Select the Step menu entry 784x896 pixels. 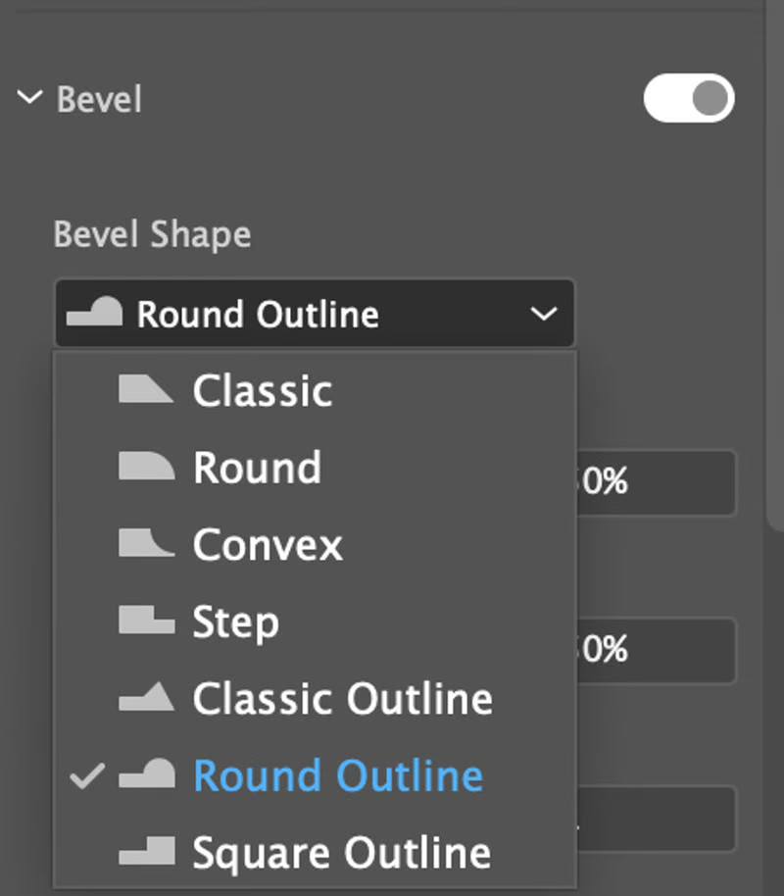[235, 622]
